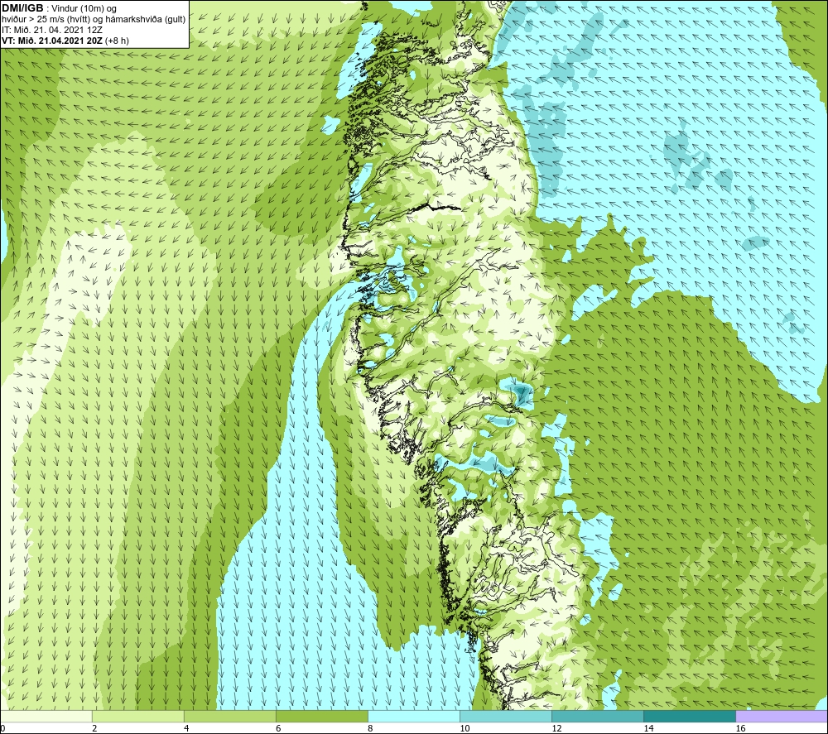Click the legend label '12'
This screenshot has width=828, height=734.
[x=556, y=728]
